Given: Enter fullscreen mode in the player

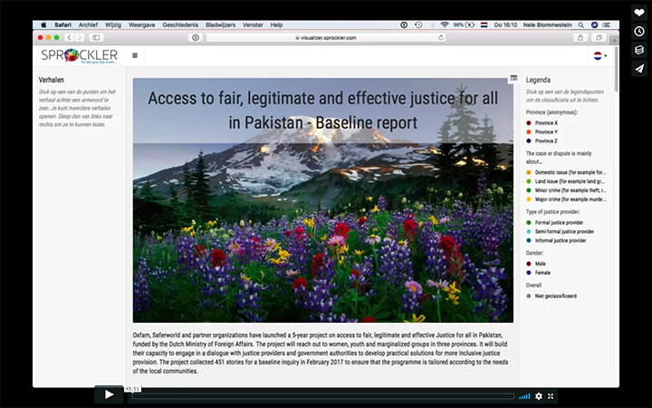Looking at the screenshot, I should [551, 396].
